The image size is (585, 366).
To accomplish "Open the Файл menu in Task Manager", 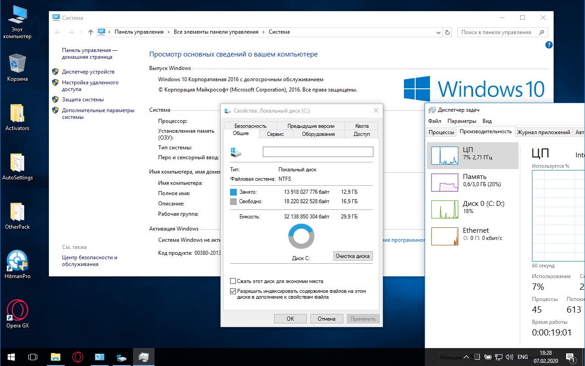I will coord(434,121).
